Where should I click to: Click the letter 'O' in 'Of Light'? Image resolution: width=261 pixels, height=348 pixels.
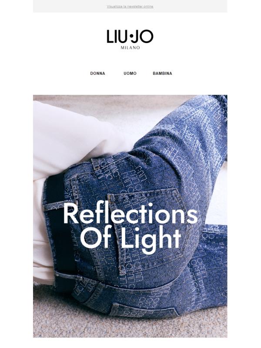89,239
